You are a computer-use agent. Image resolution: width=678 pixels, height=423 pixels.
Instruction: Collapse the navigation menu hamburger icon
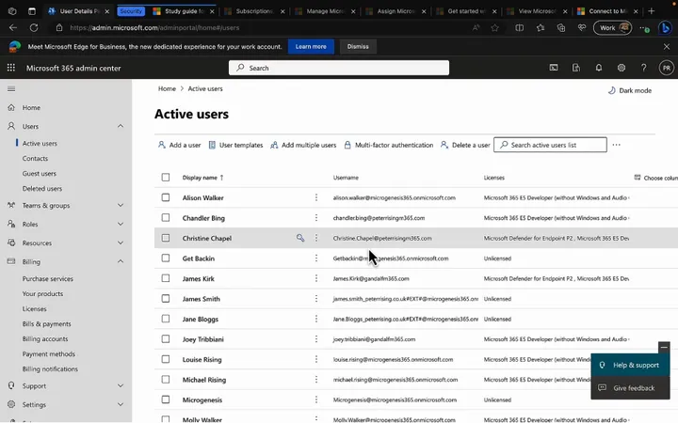tap(11, 89)
